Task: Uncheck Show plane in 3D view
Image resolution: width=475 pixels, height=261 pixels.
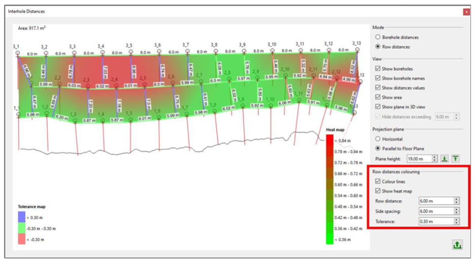Action: click(377, 107)
